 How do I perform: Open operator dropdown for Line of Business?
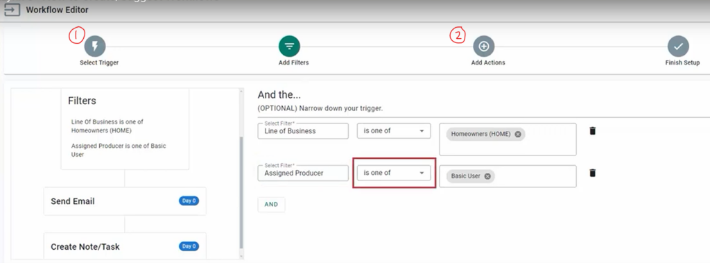click(x=394, y=130)
